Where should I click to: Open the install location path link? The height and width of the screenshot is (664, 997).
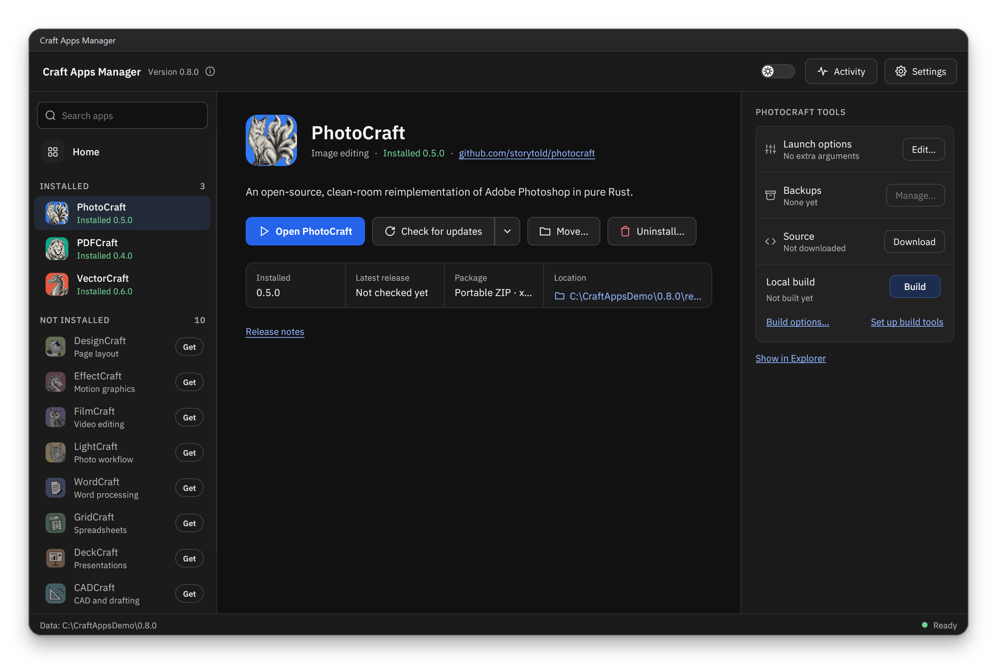(x=627, y=296)
